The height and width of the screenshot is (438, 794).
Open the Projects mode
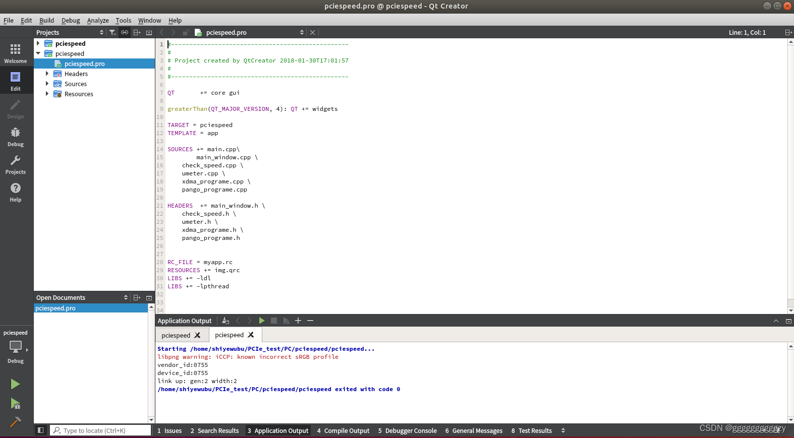[16, 164]
